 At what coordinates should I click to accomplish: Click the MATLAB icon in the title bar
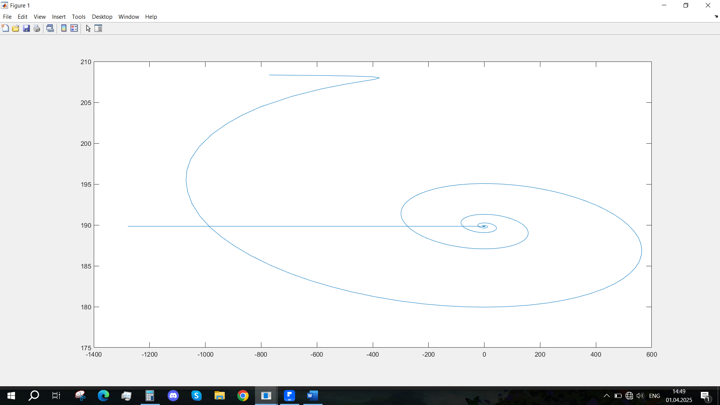[x=4, y=5]
